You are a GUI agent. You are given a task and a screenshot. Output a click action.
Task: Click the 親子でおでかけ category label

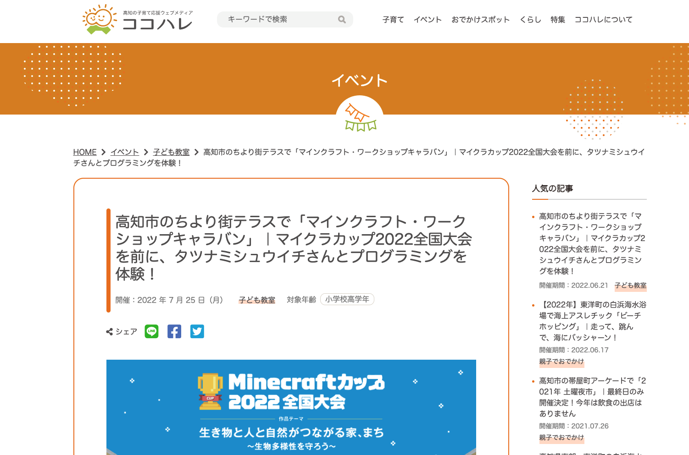coord(561,362)
